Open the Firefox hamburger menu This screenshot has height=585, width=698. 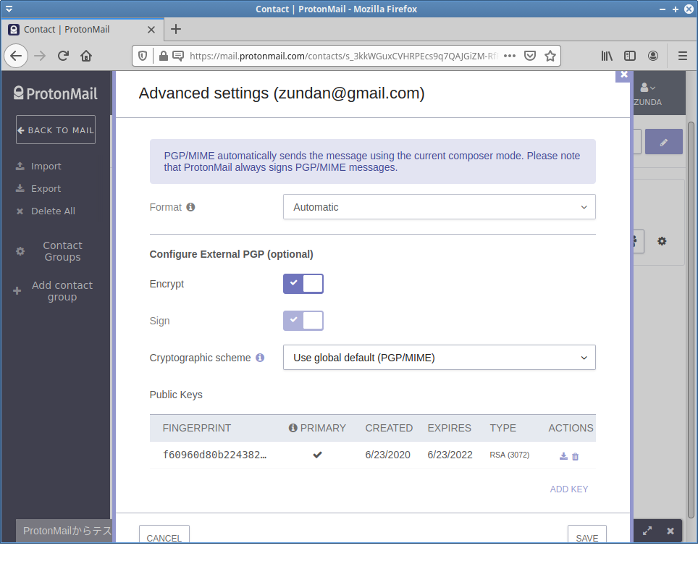pyautogui.click(x=682, y=56)
